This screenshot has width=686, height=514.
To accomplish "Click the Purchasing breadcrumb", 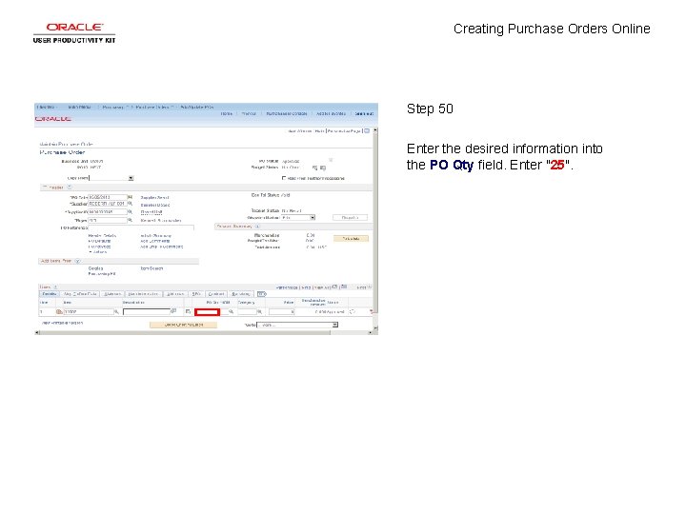I will [x=112, y=107].
